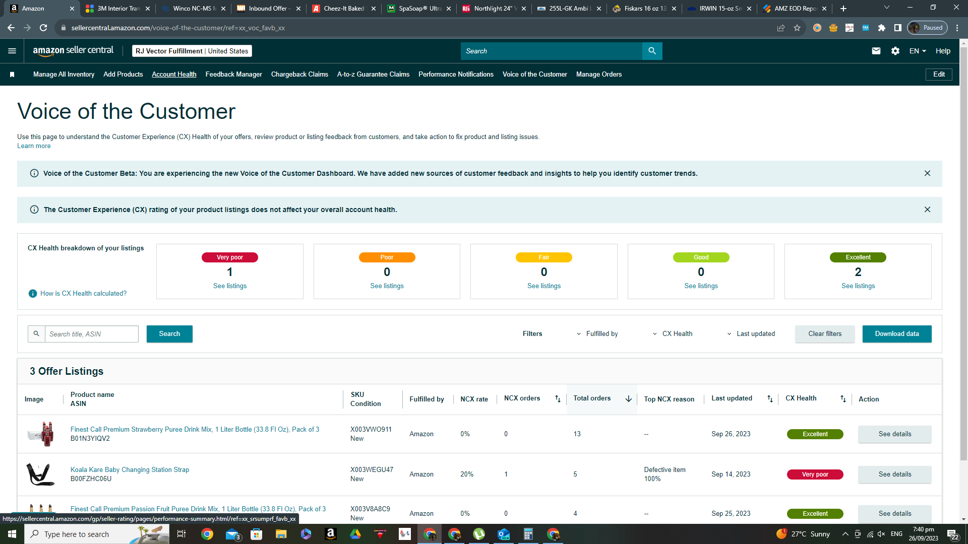Expand the EN language dropdown
968x544 pixels.
(x=918, y=51)
